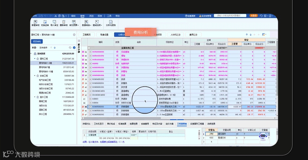The height and width of the screenshot is (160, 308).
Task: Collapse the 金属结构工程 group row
Action: coord(89,48)
